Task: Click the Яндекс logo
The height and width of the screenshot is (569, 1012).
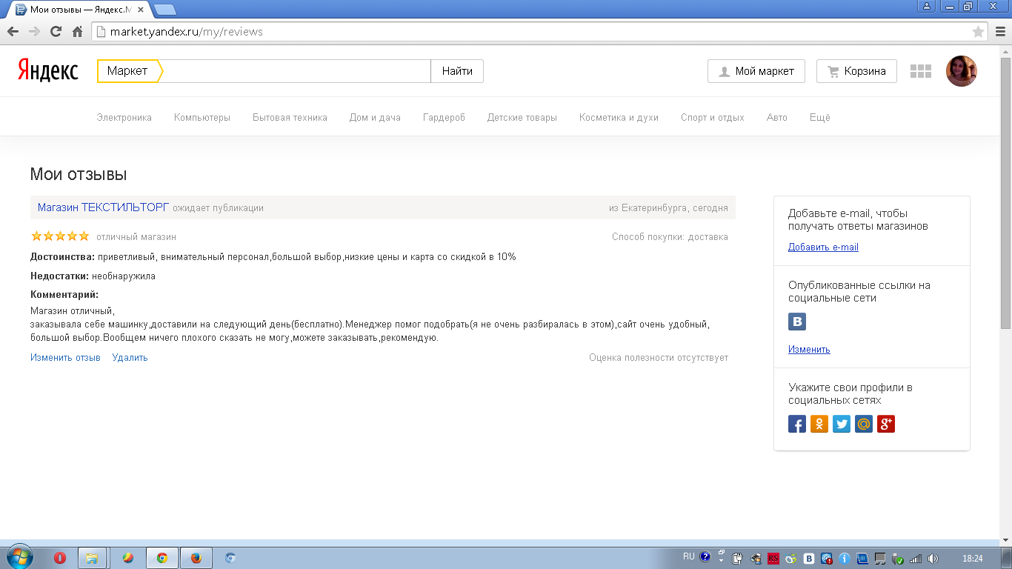Action: [48, 70]
